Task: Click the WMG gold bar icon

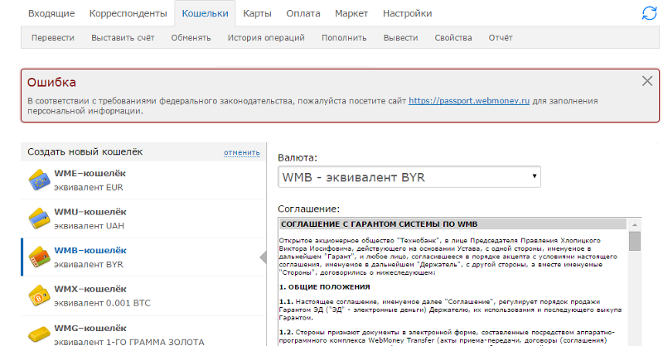Action: point(39,334)
